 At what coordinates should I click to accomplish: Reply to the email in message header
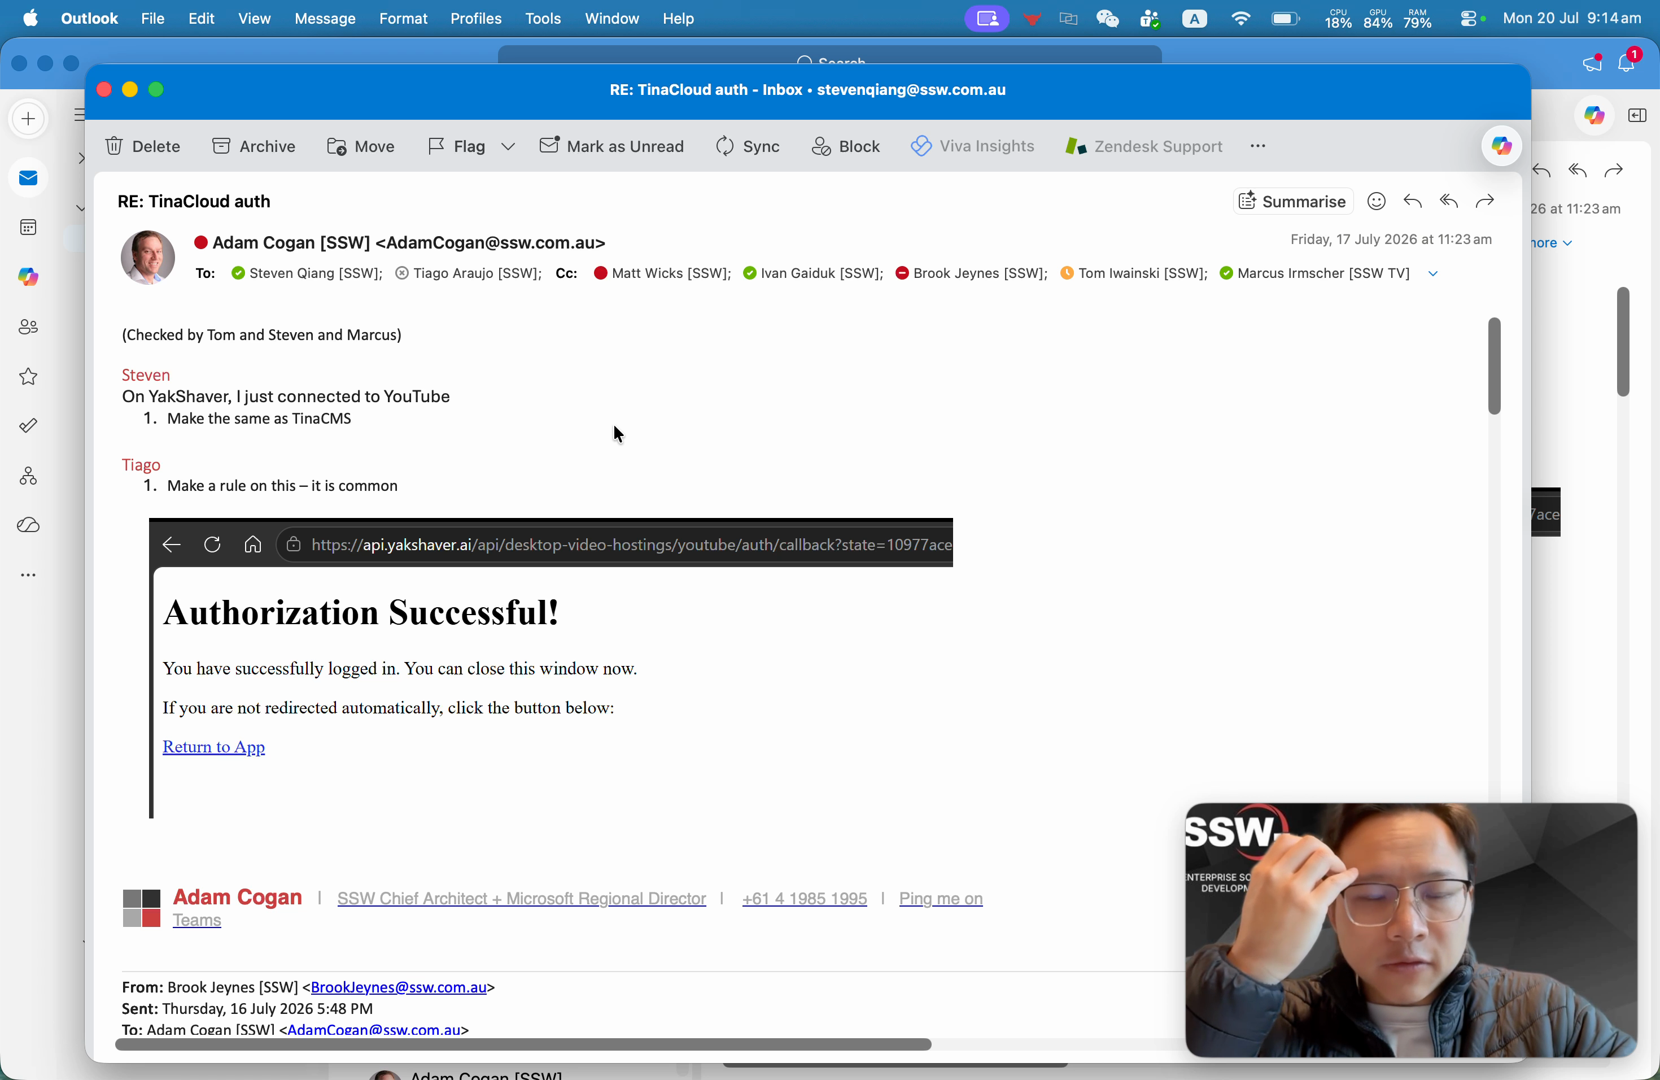1413,202
